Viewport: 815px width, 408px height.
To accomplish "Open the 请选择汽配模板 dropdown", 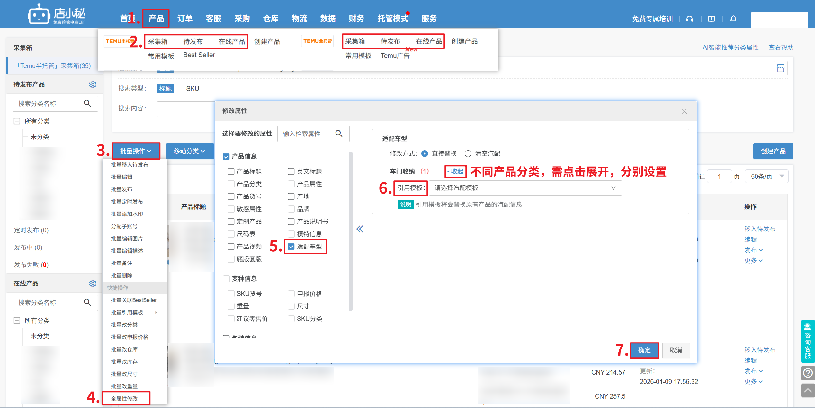I will point(525,188).
